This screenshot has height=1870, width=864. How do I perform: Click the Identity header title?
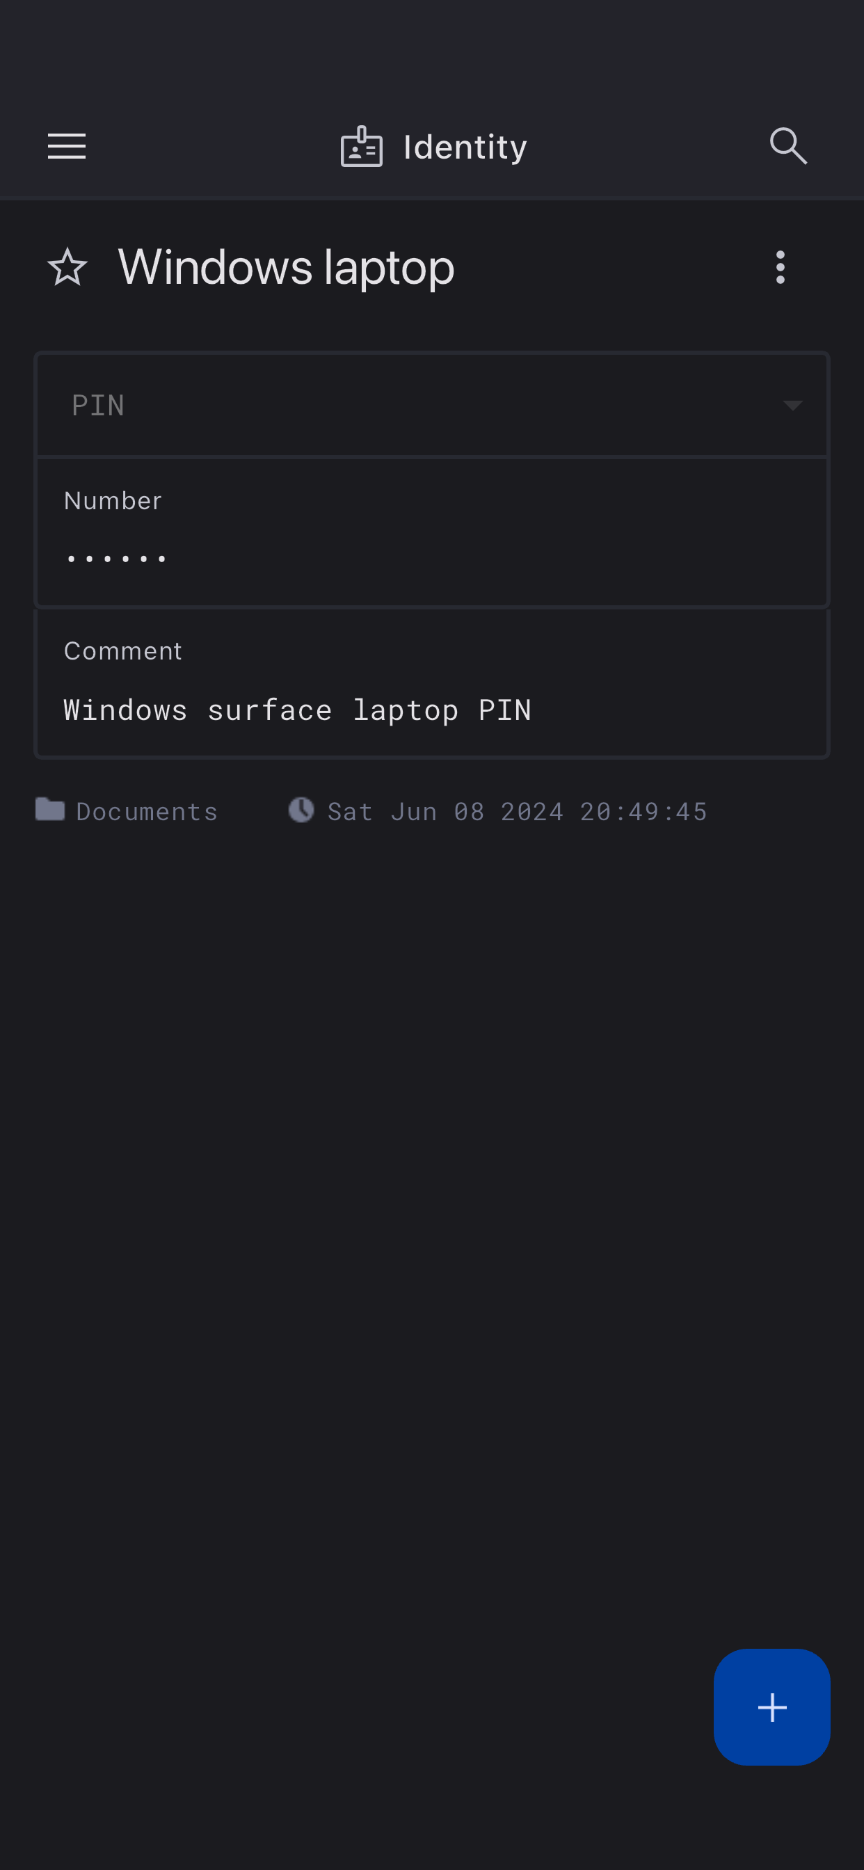(x=465, y=147)
